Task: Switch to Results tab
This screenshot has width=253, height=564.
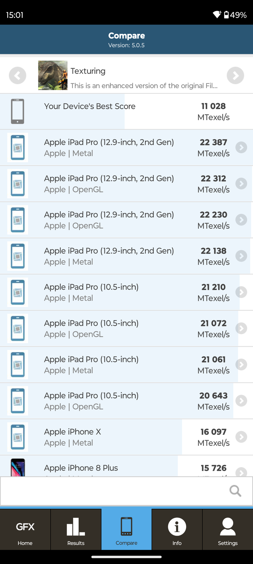Action: coord(76,529)
